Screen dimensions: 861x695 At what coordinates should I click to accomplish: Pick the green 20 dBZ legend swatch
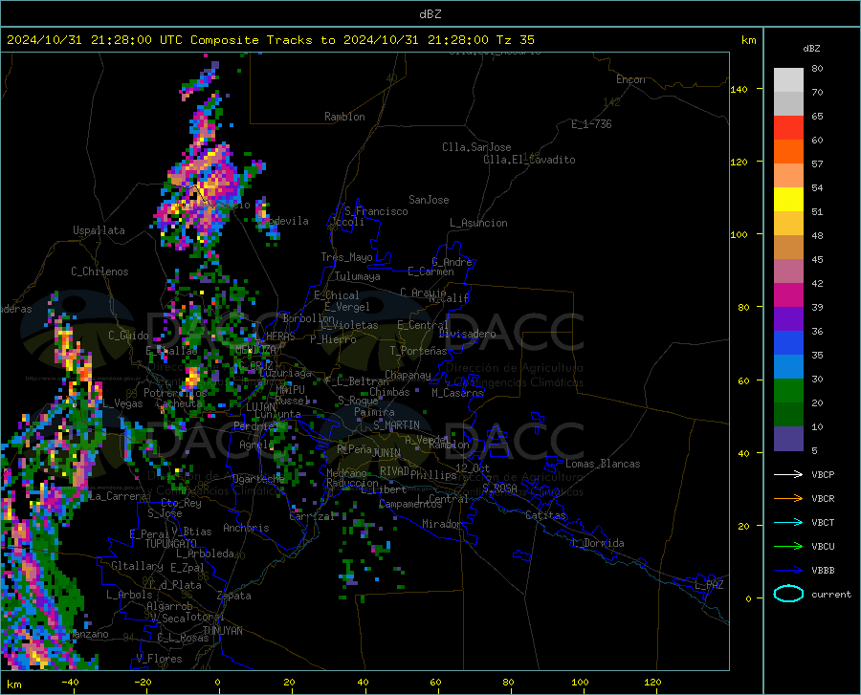788,391
